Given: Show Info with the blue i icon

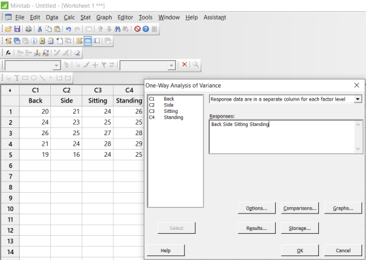Looking at the screenshot, I should click(34, 41).
